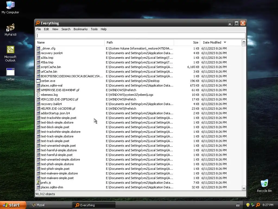The image size is (278, 209).
Task: Open the Bookmarks menu
Action: click(x=80, y=29)
